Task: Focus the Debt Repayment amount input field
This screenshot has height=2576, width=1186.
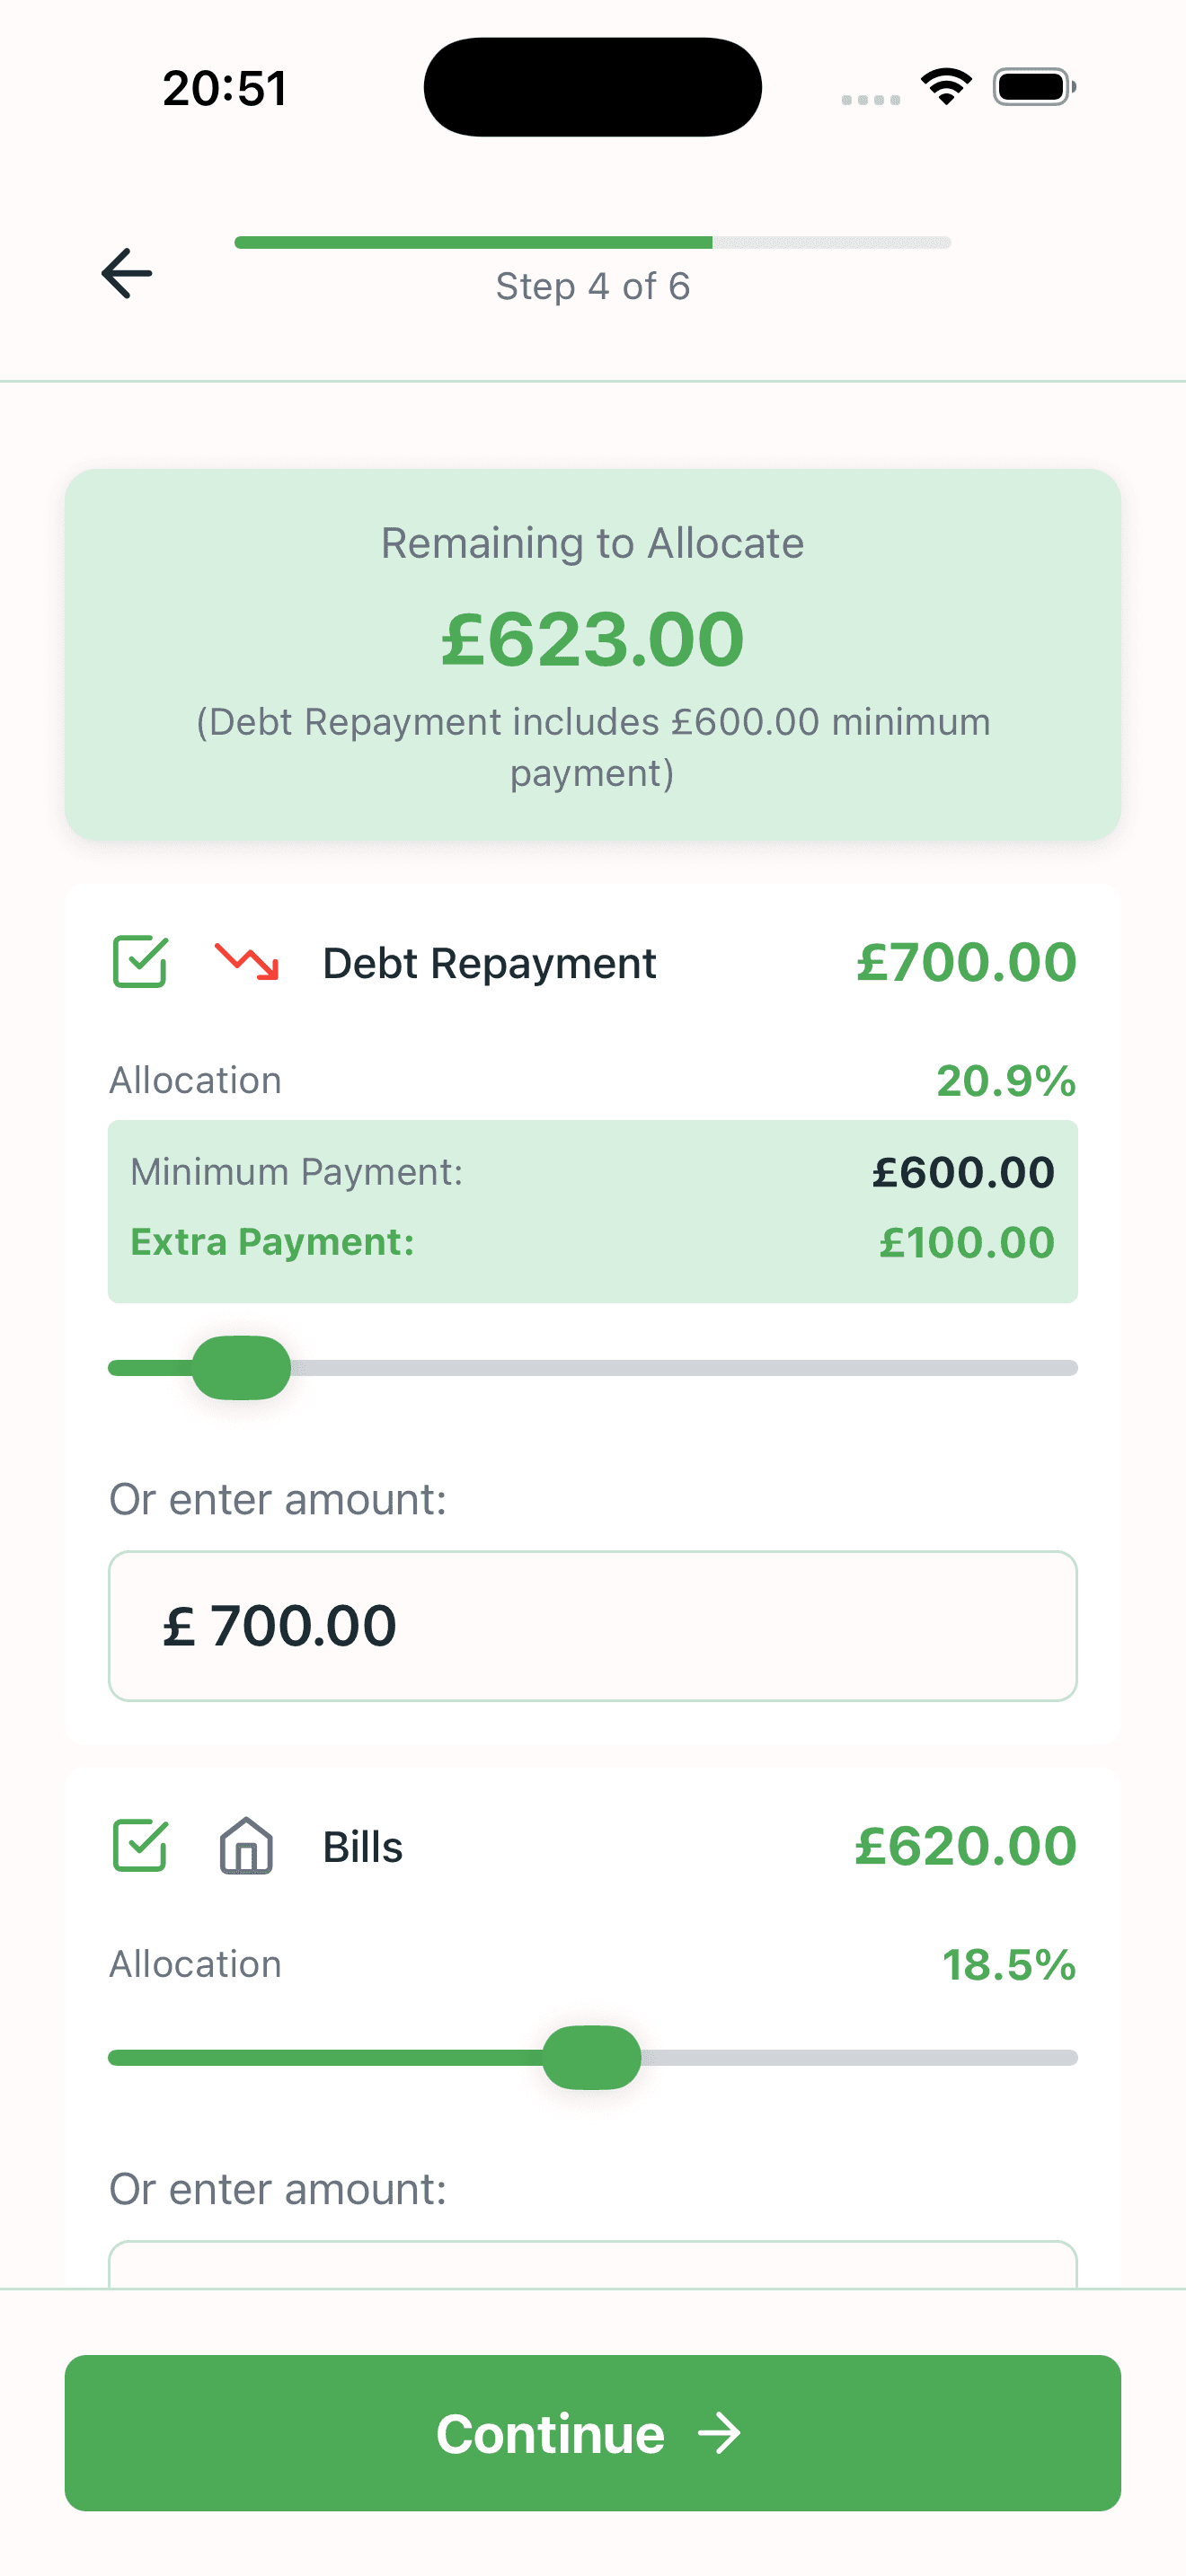Action: point(592,1625)
